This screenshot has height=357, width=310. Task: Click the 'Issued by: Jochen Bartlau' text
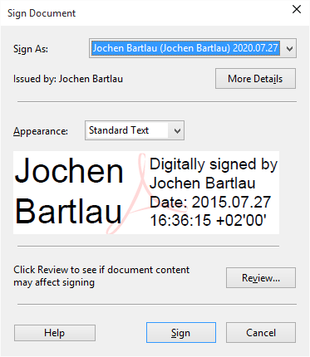pyautogui.click(x=68, y=79)
